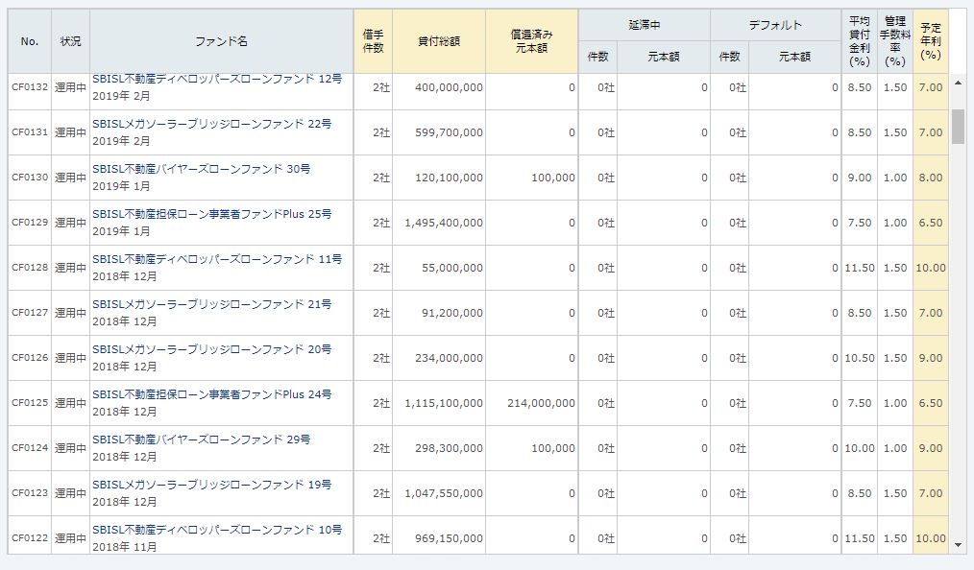Click loan total 55,000,000
This screenshot has height=570, width=974.
pyautogui.click(x=452, y=268)
